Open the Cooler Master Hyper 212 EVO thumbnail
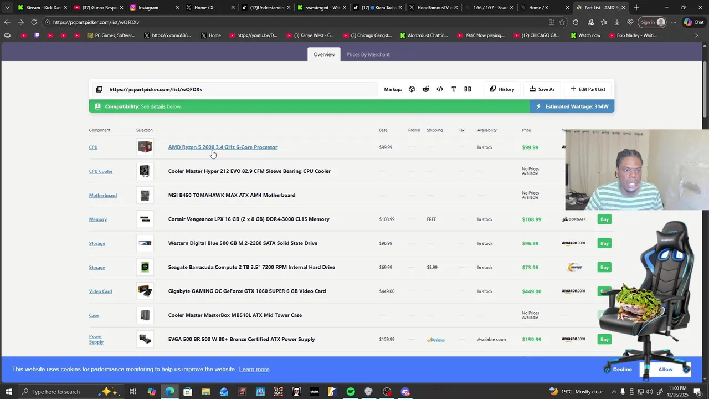 click(x=145, y=171)
